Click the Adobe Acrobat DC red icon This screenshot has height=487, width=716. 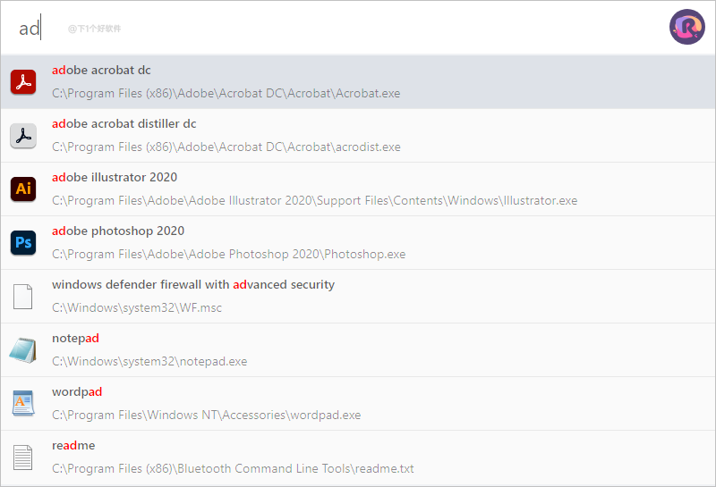click(23, 82)
